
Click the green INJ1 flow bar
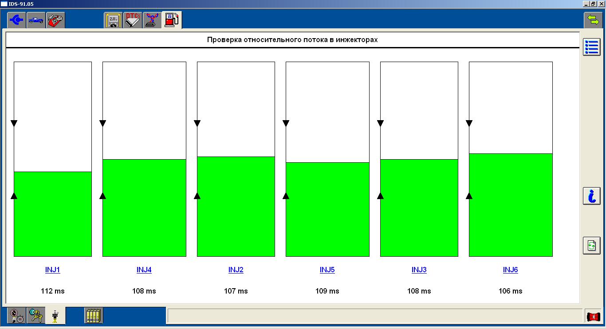click(53, 214)
